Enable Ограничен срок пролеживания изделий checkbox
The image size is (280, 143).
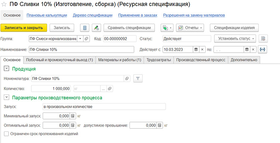point(6,134)
